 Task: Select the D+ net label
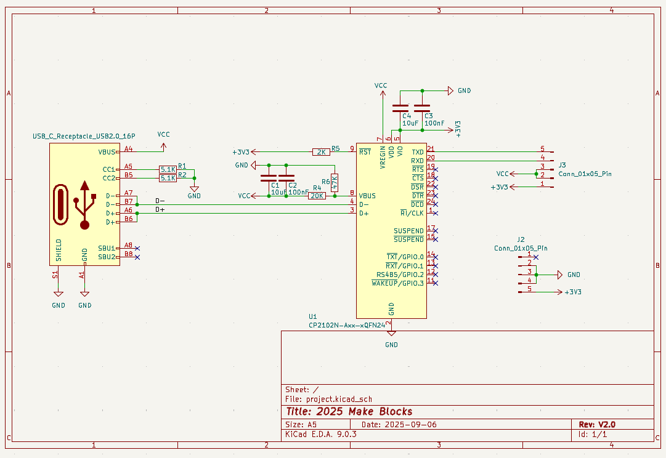(160, 209)
